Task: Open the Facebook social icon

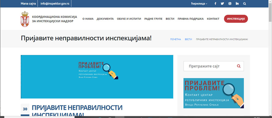Action: [215, 4]
